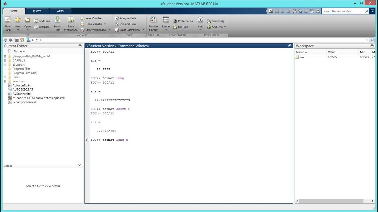This screenshot has height=212, width=378.
Task: Open the Workspace panel actions menu
Action: pyautogui.click(x=372, y=46)
